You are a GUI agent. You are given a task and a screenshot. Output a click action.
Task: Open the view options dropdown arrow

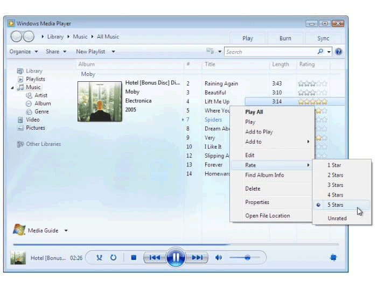[220, 52]
